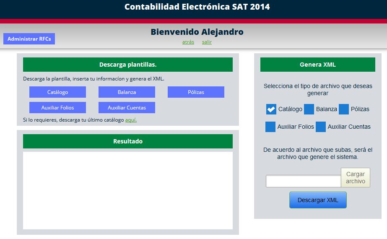Click the Bienvenido Alejandro heading

click(197, 32)
